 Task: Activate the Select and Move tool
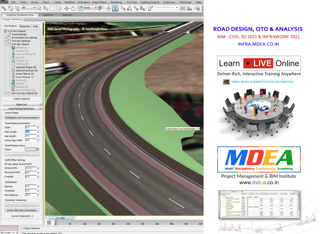(66, 8)
